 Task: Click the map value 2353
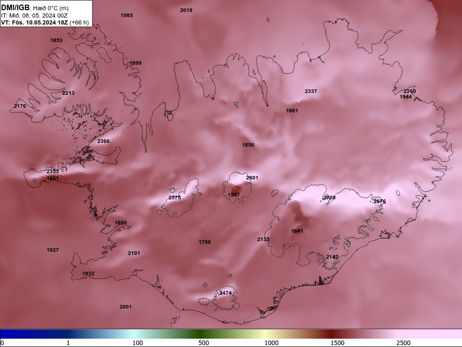point(53,171)
